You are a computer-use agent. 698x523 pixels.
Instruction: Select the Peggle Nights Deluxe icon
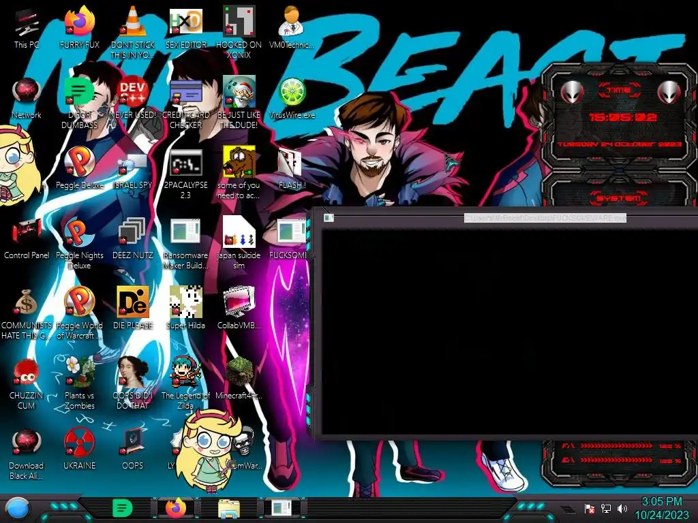pyautogui.click(x=79, y=243)
